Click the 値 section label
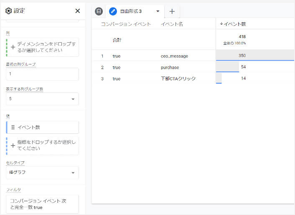 8,116
